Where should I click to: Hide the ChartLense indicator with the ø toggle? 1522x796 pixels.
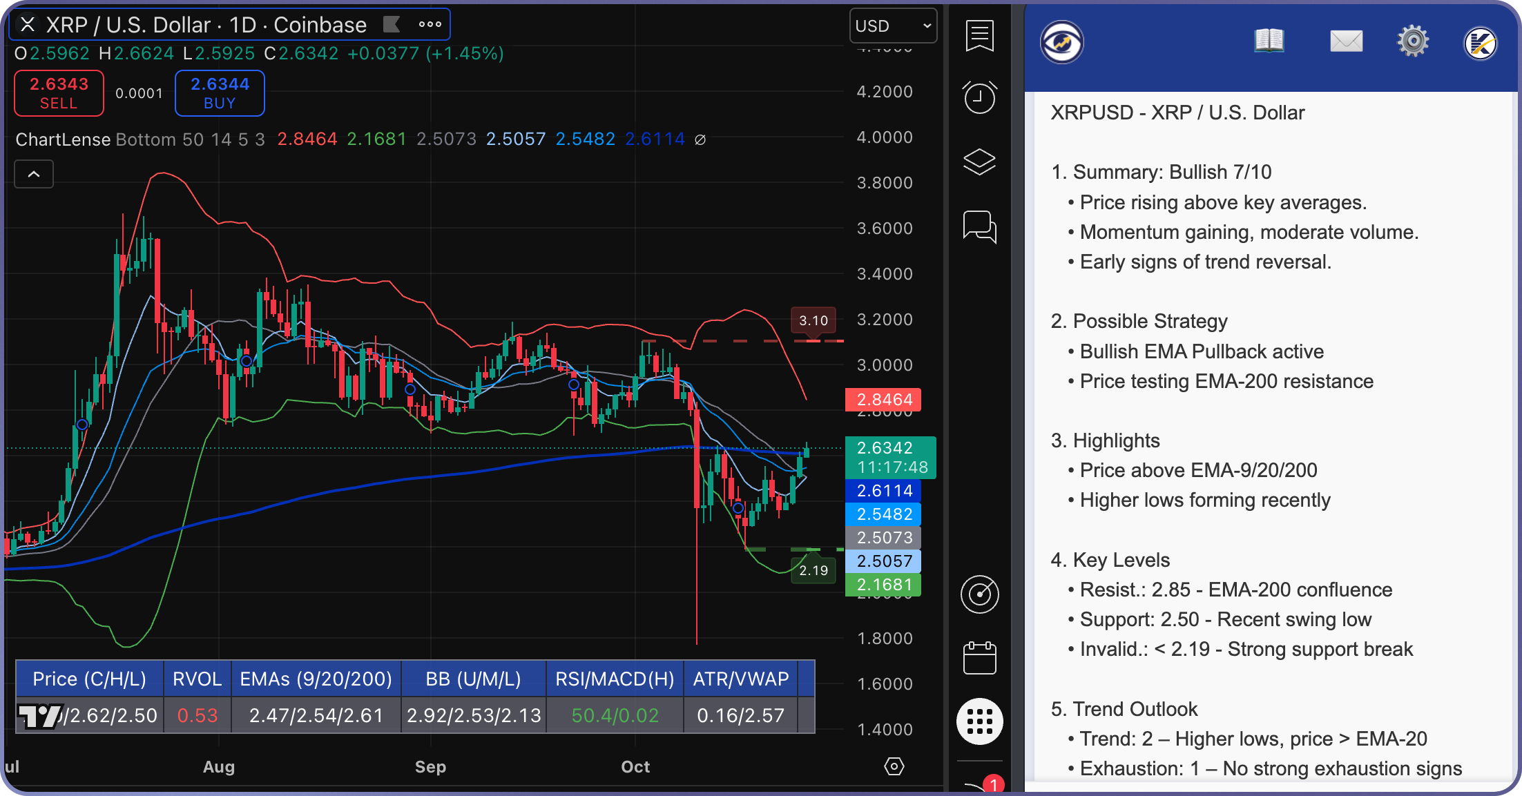click(700, 139)
